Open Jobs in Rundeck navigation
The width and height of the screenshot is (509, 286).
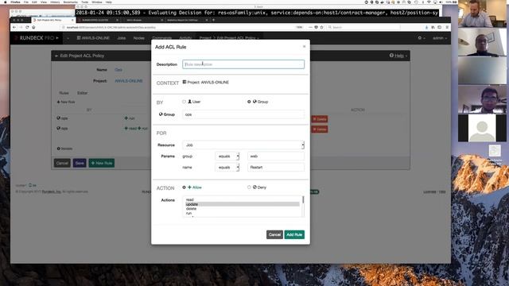coord(122,38)
